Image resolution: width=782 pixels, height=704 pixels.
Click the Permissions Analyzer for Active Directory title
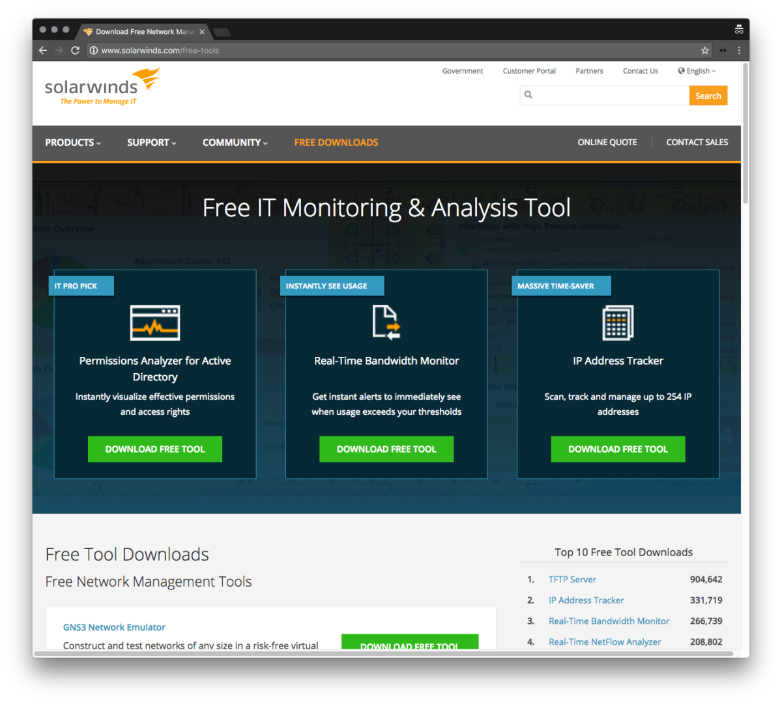155,369
